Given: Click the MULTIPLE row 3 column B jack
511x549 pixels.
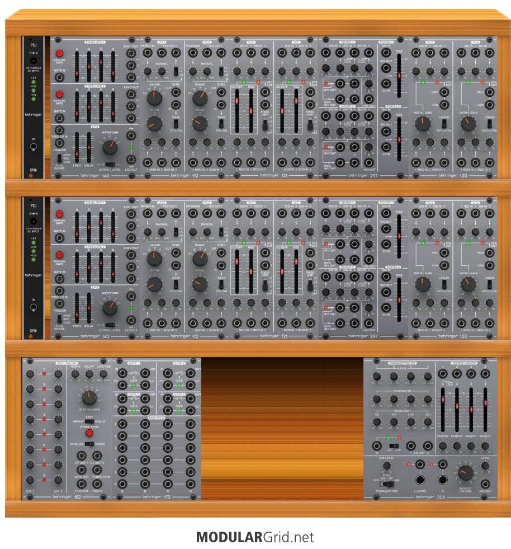Looking at the screenshot, I should (x=145, y=448).
